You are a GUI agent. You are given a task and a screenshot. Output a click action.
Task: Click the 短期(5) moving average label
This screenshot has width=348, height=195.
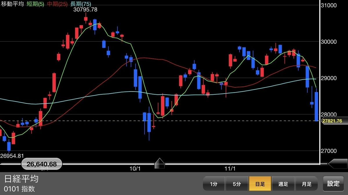35,4
